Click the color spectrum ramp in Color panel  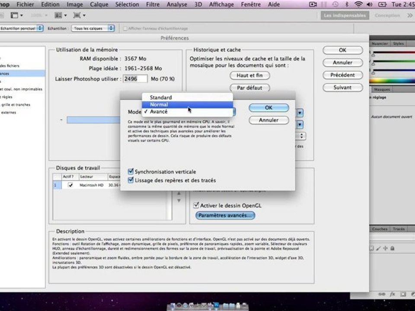coord(392,81)
